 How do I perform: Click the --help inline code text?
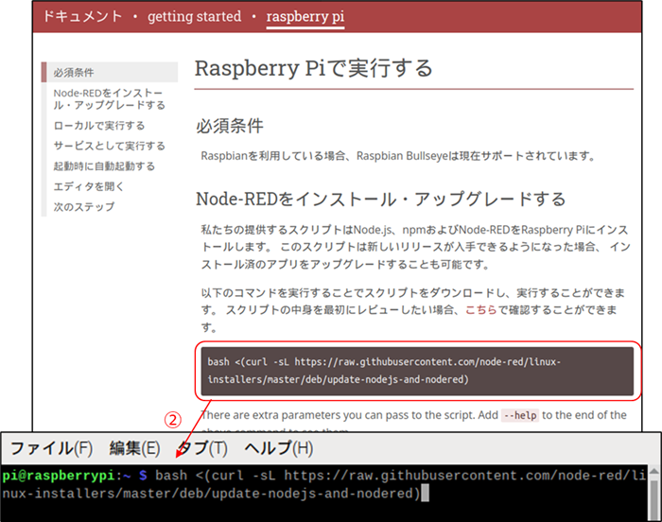coord(521,415)
